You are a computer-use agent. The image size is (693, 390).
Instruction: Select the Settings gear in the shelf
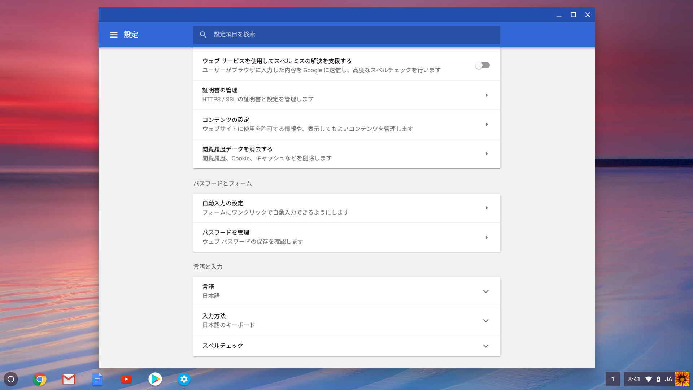pos(184,379)
